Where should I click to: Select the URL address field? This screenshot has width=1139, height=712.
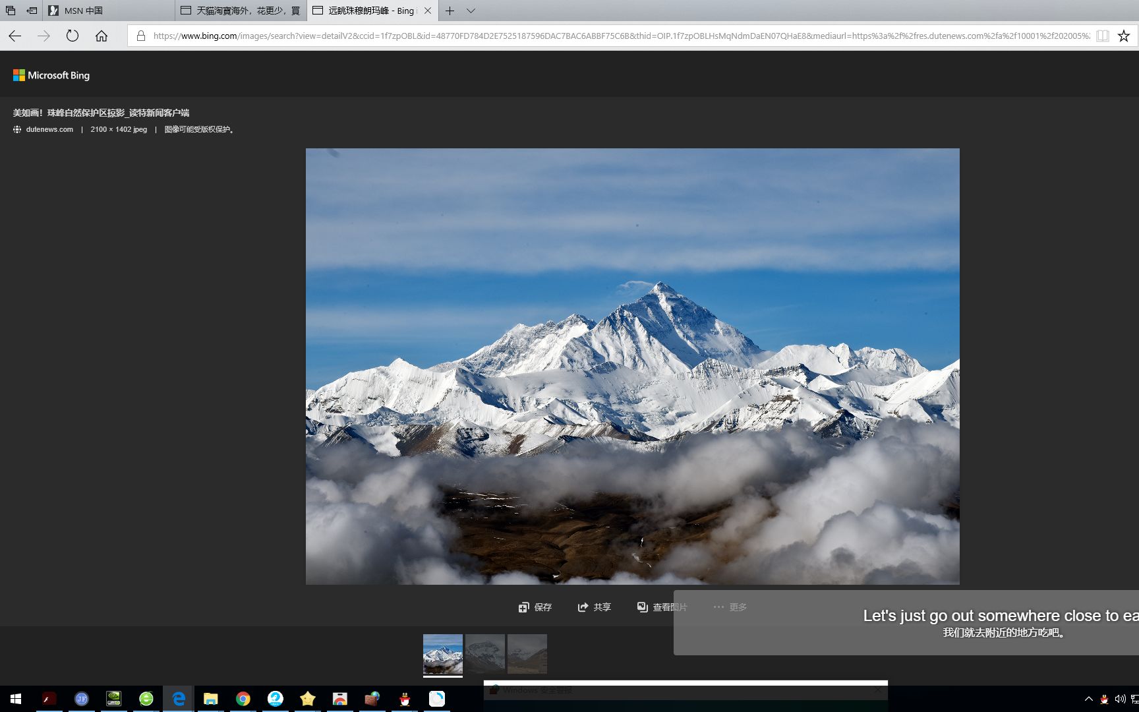(x=621, y=36)
